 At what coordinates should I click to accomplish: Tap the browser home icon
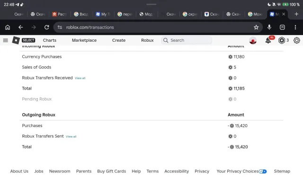8,27
